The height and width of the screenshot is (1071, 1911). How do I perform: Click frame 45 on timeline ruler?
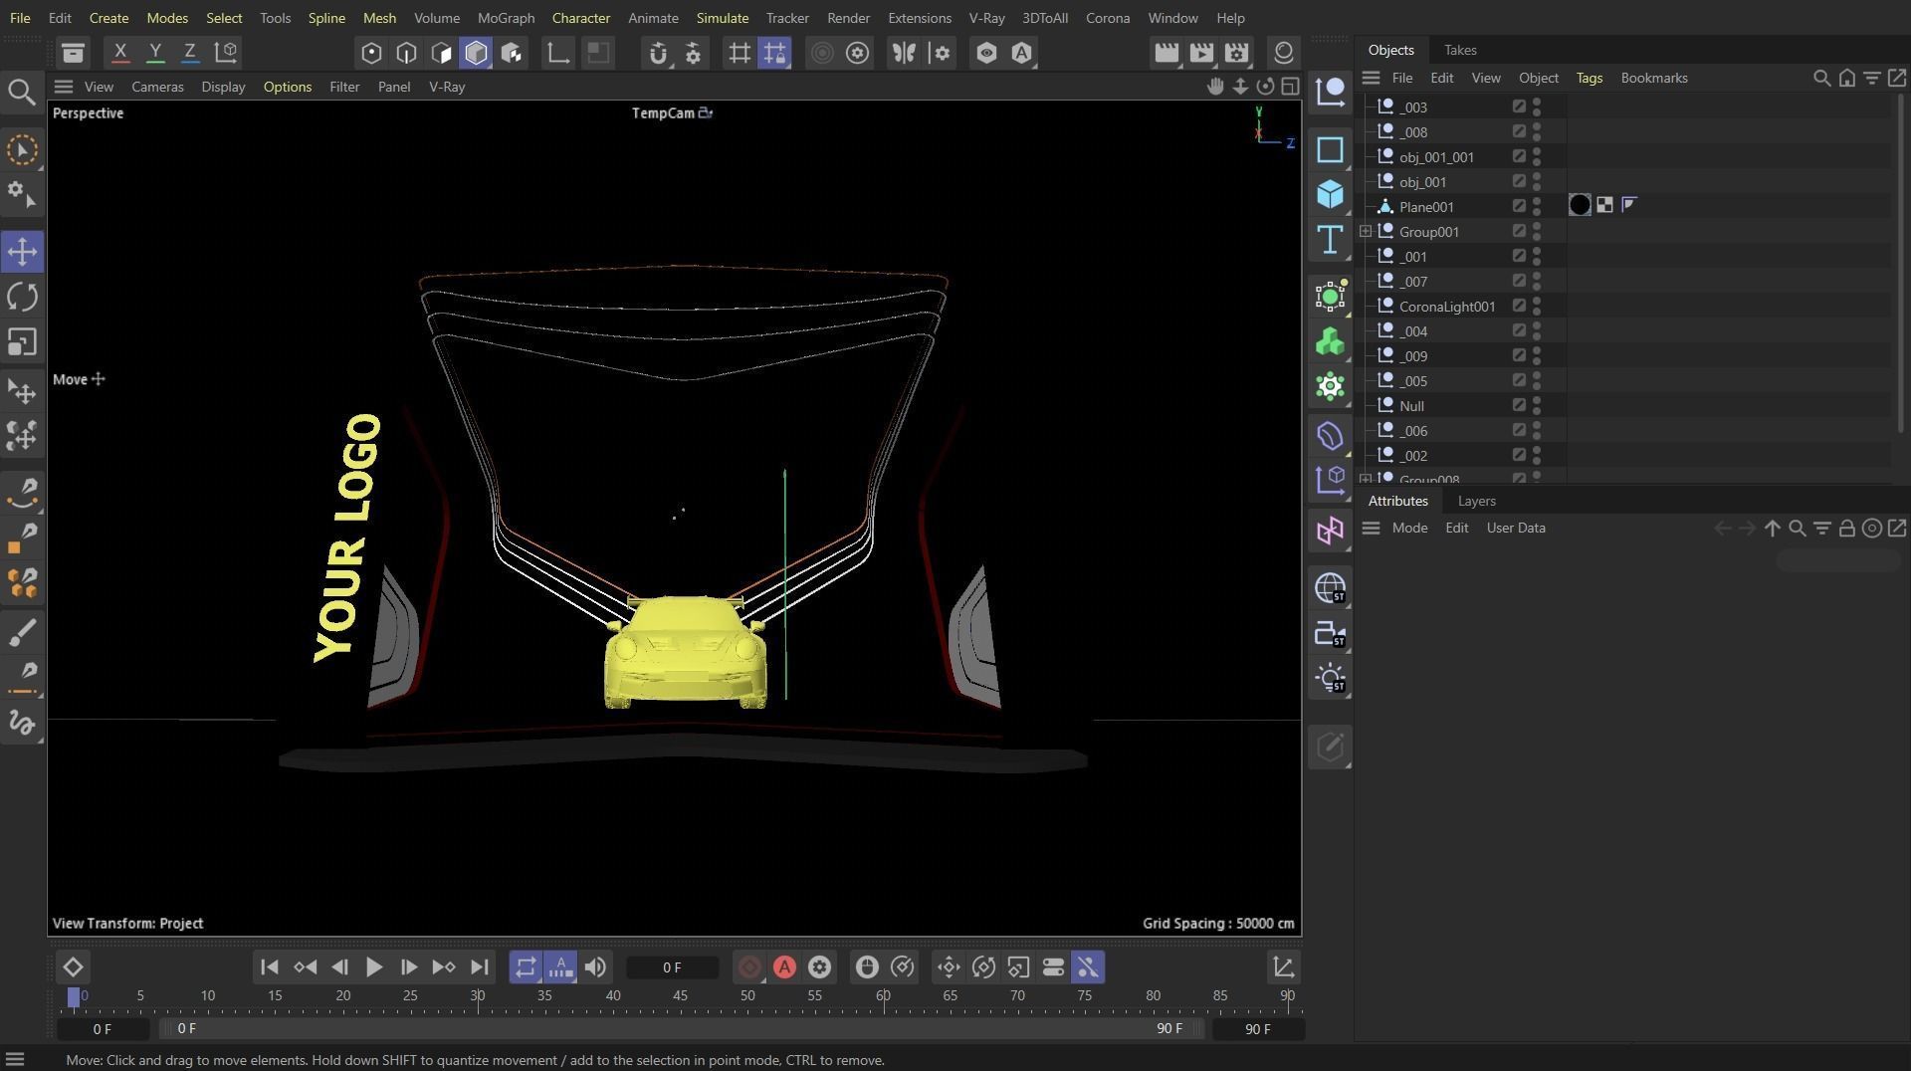(x=680, y=996)
